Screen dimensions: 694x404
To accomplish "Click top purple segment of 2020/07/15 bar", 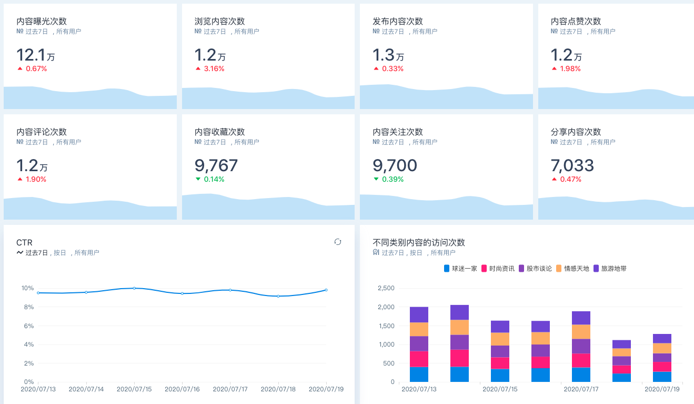I will pyautogui.click(x=500, y=327).
